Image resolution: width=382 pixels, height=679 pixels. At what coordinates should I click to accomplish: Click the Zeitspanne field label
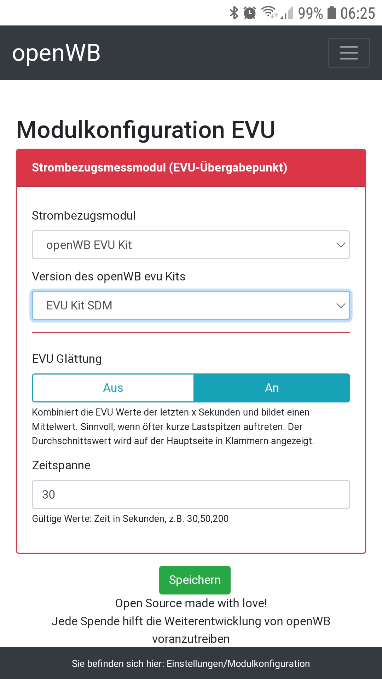[61, 465]
